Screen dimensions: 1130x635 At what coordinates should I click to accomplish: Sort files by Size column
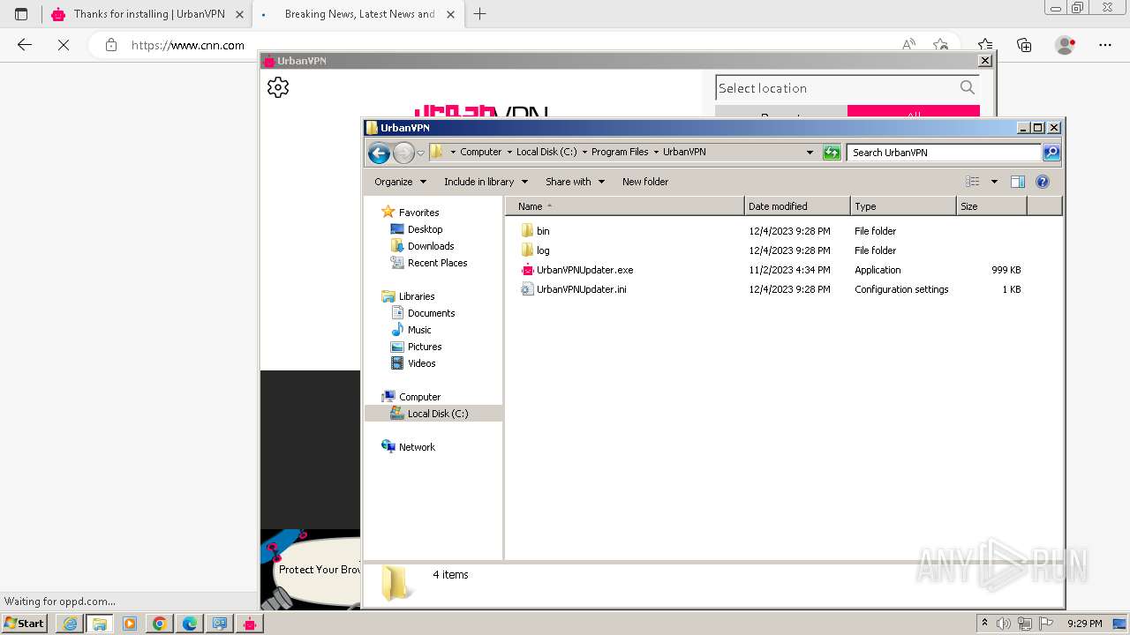991,206
